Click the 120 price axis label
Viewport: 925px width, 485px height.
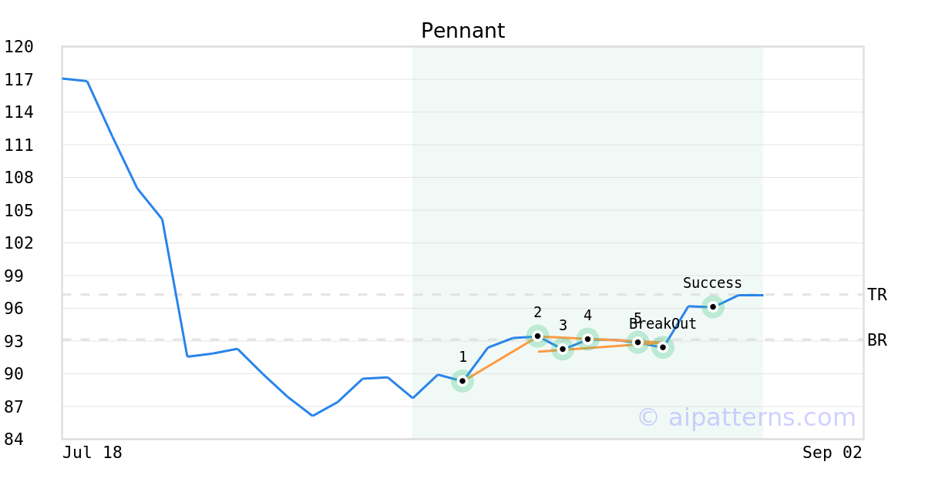point(18,47)
